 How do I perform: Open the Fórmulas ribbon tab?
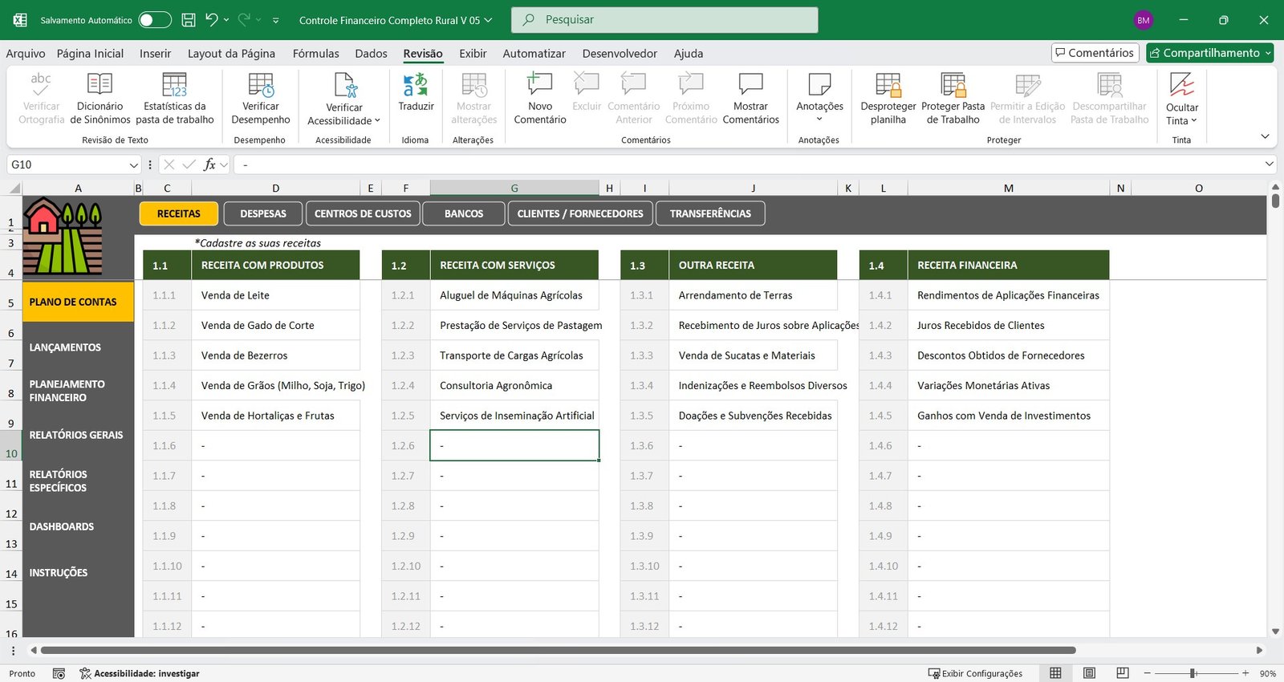pyautogui.click(x=315, y=54)
